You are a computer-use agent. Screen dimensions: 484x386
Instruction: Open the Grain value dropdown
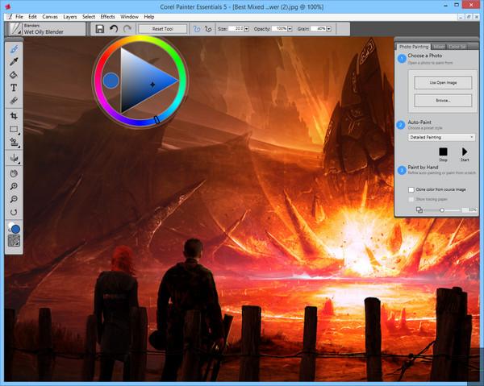pos(329,29)
